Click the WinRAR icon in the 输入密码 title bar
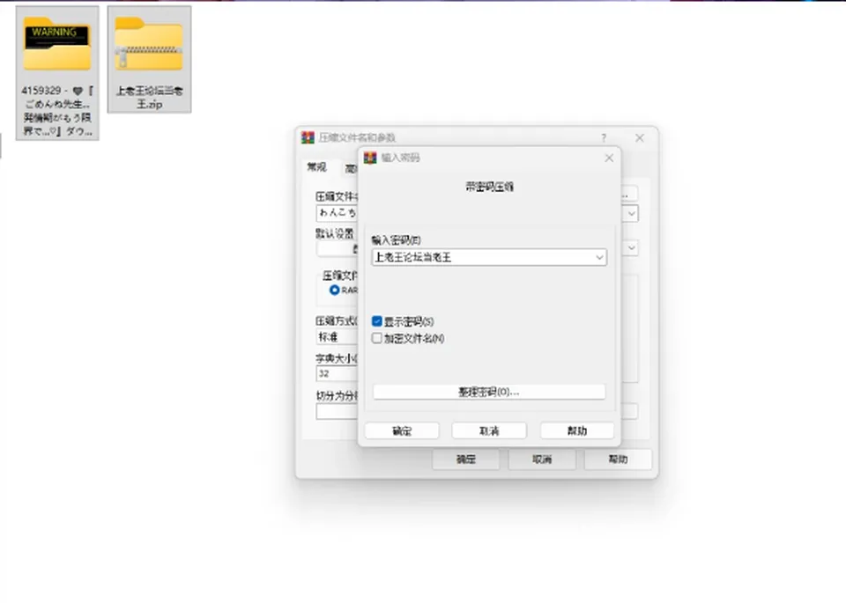The height and width of the screenshot is (603, 846). pyautogui.click(x=370, y=158)
